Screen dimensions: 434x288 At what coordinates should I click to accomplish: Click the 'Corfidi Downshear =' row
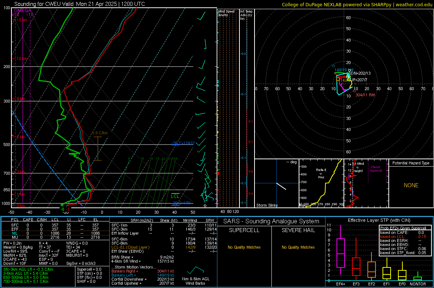tap(143, 279)
